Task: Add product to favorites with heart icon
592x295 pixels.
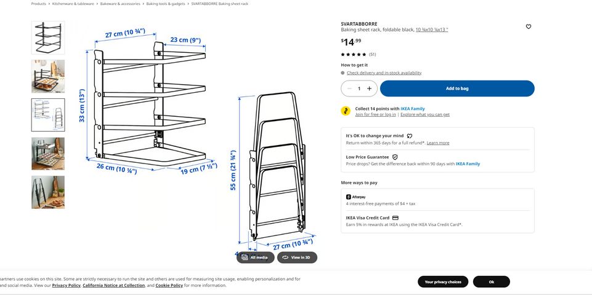Action: [x=528, y=27]
